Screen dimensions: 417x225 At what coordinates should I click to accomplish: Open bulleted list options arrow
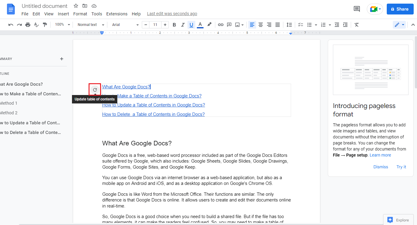point(316,25)
